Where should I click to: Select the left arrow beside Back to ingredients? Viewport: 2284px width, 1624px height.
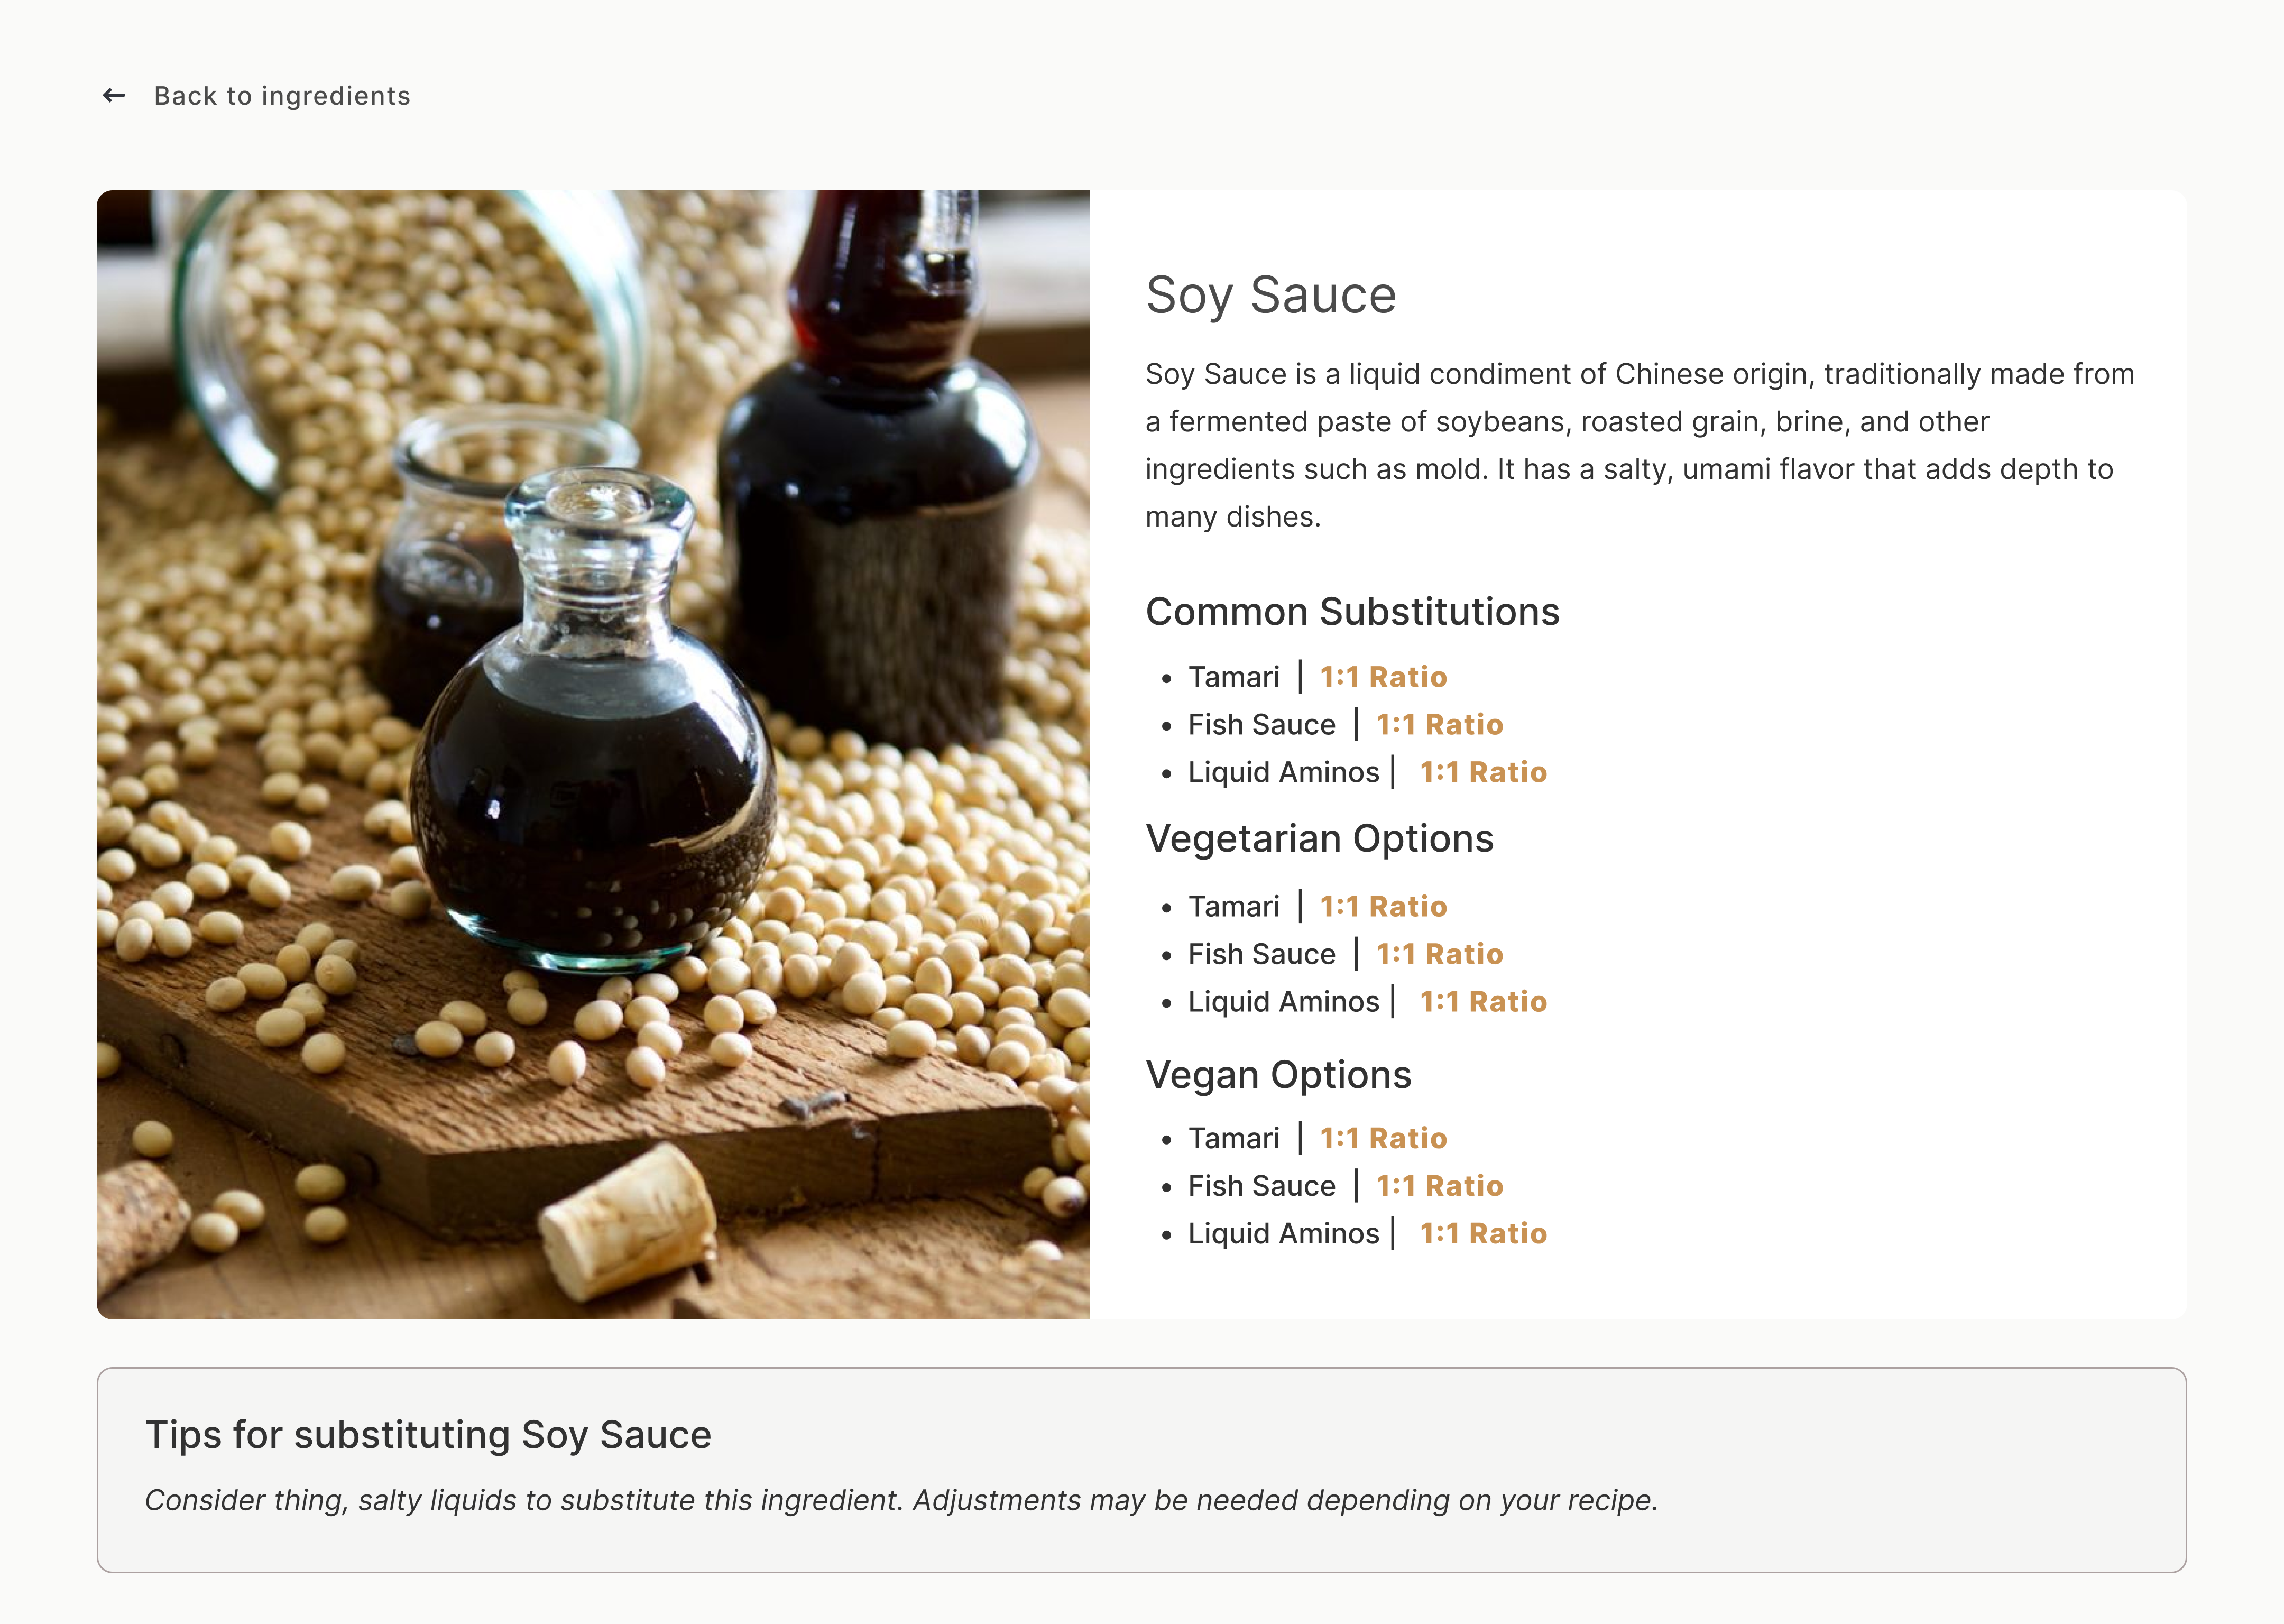pos(114,95)
